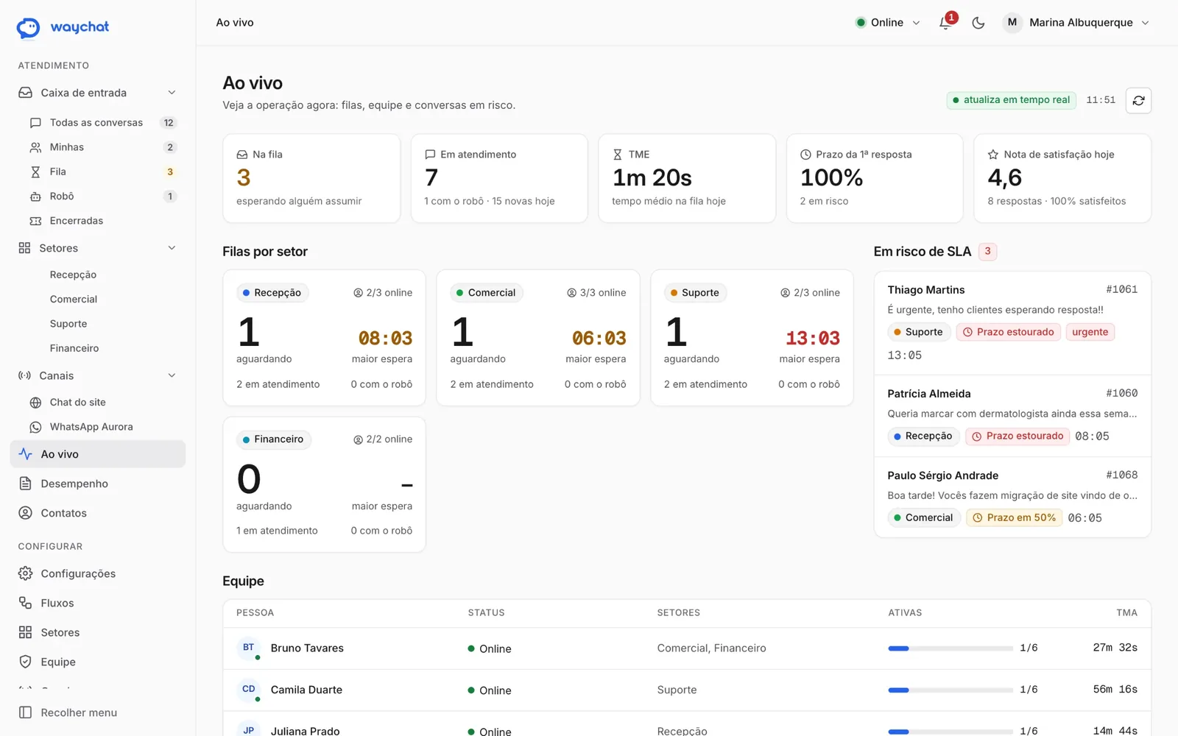The width and height of the screenshot is (1178, 736).
Task: Toggle dark mode with moon icon
Action: tap(978, 23)
